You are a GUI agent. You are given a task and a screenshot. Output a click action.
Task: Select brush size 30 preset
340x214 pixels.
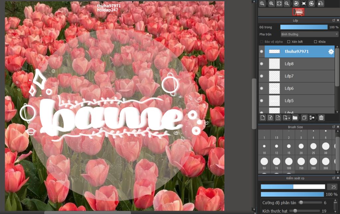pos(326,148)
